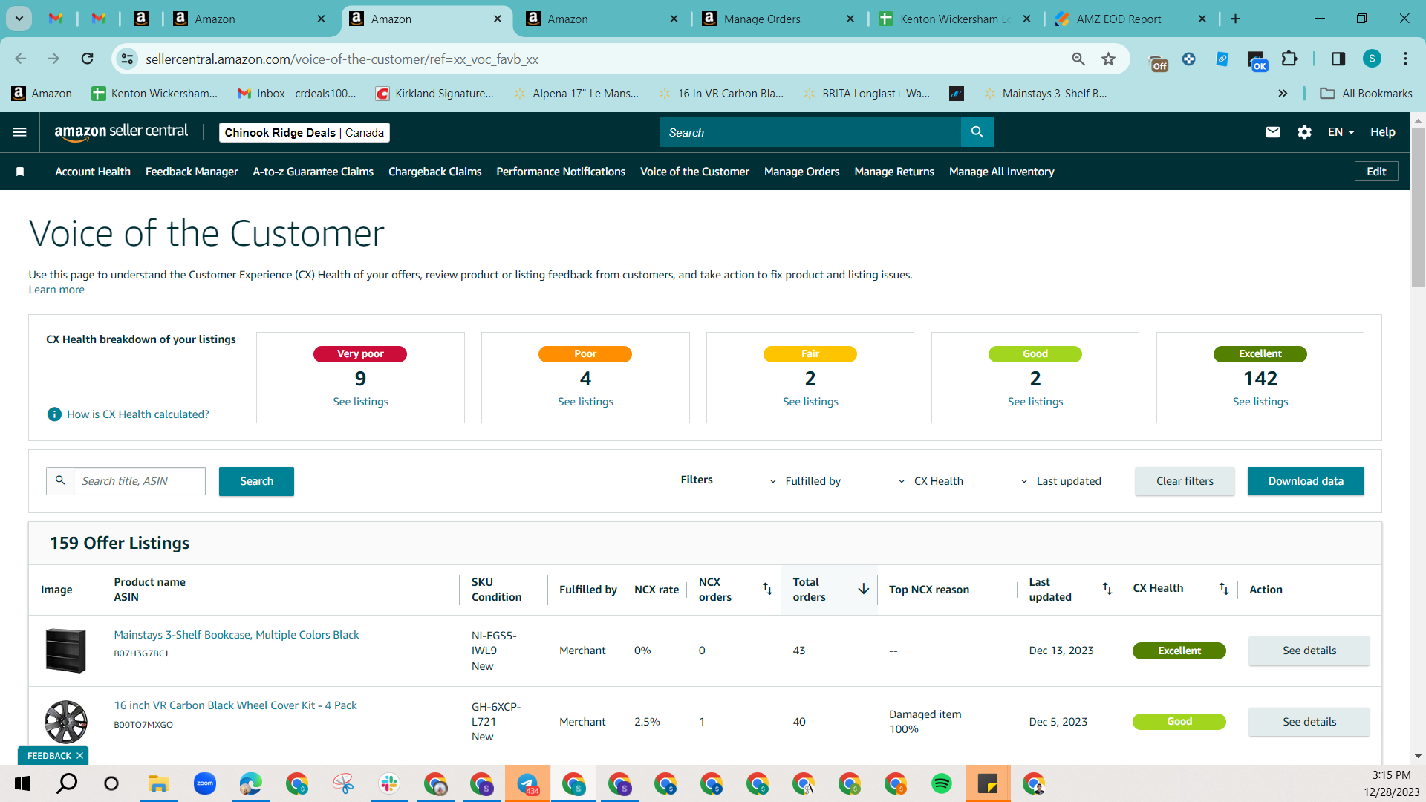Click the Edit favorites bar button

click(x=1376, y=172)
